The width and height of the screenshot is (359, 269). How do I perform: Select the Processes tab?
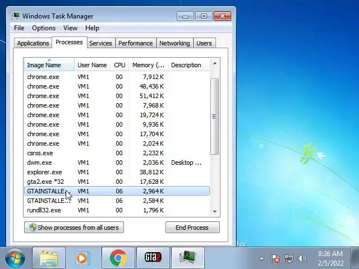[69, 43]
